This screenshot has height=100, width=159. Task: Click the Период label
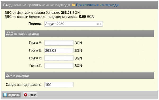pyautogui.click(x=35, y=24)
